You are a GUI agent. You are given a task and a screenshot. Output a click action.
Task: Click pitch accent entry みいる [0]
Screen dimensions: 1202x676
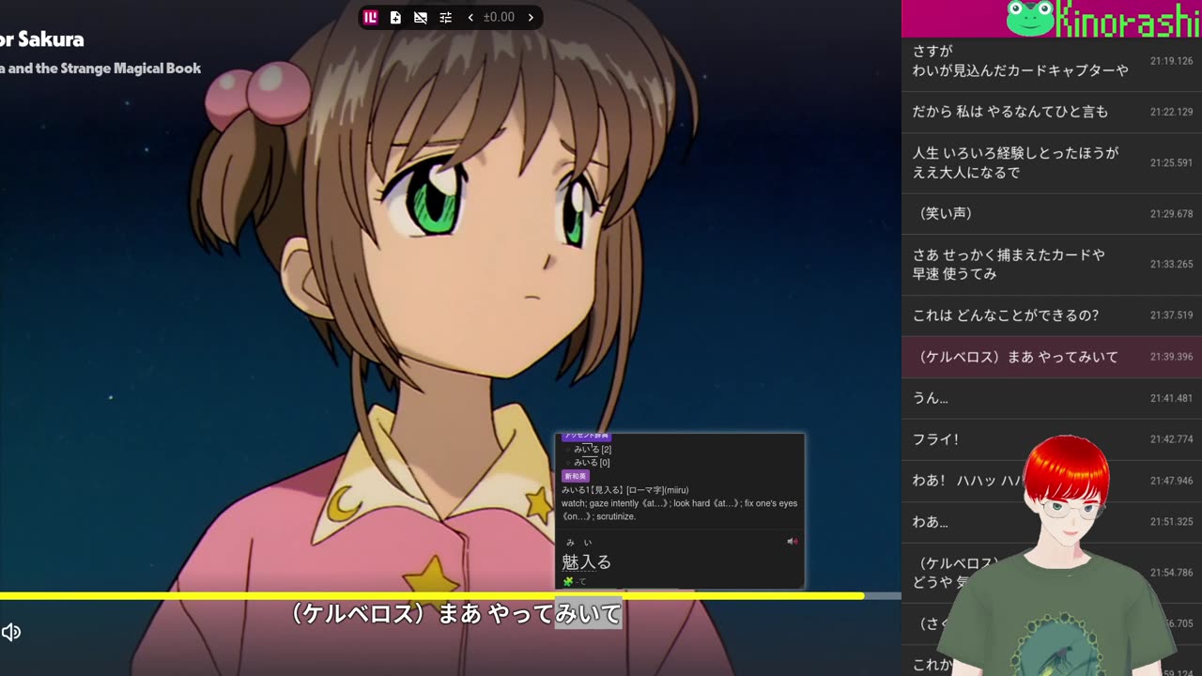[x=592, y=462]
